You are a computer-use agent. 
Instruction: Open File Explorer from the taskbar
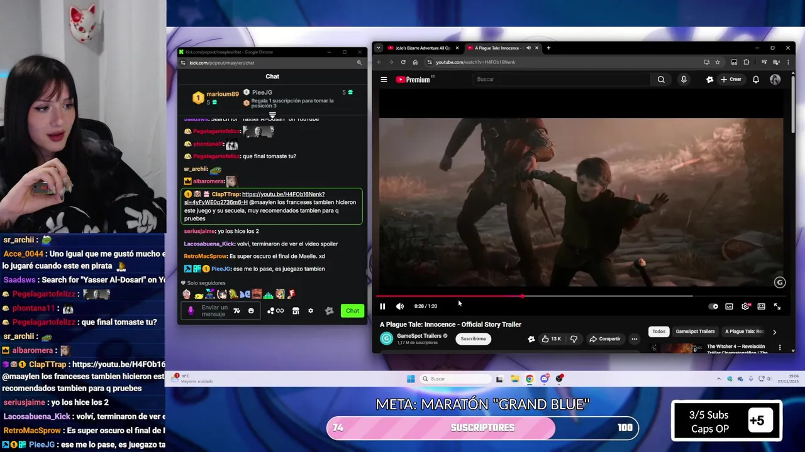pyautogui.click(x=514, y=379)
